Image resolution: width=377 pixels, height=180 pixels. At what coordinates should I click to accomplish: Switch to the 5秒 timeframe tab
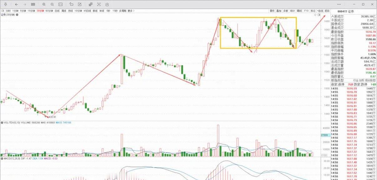108,11
